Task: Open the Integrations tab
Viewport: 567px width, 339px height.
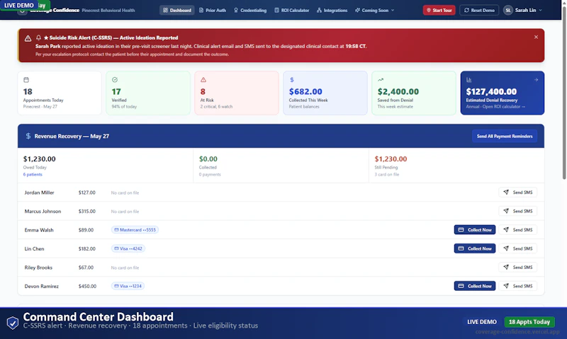Action: coord(332,10)
